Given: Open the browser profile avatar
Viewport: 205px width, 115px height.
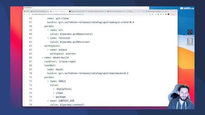Looking at the screenshot, I should 168,14.
